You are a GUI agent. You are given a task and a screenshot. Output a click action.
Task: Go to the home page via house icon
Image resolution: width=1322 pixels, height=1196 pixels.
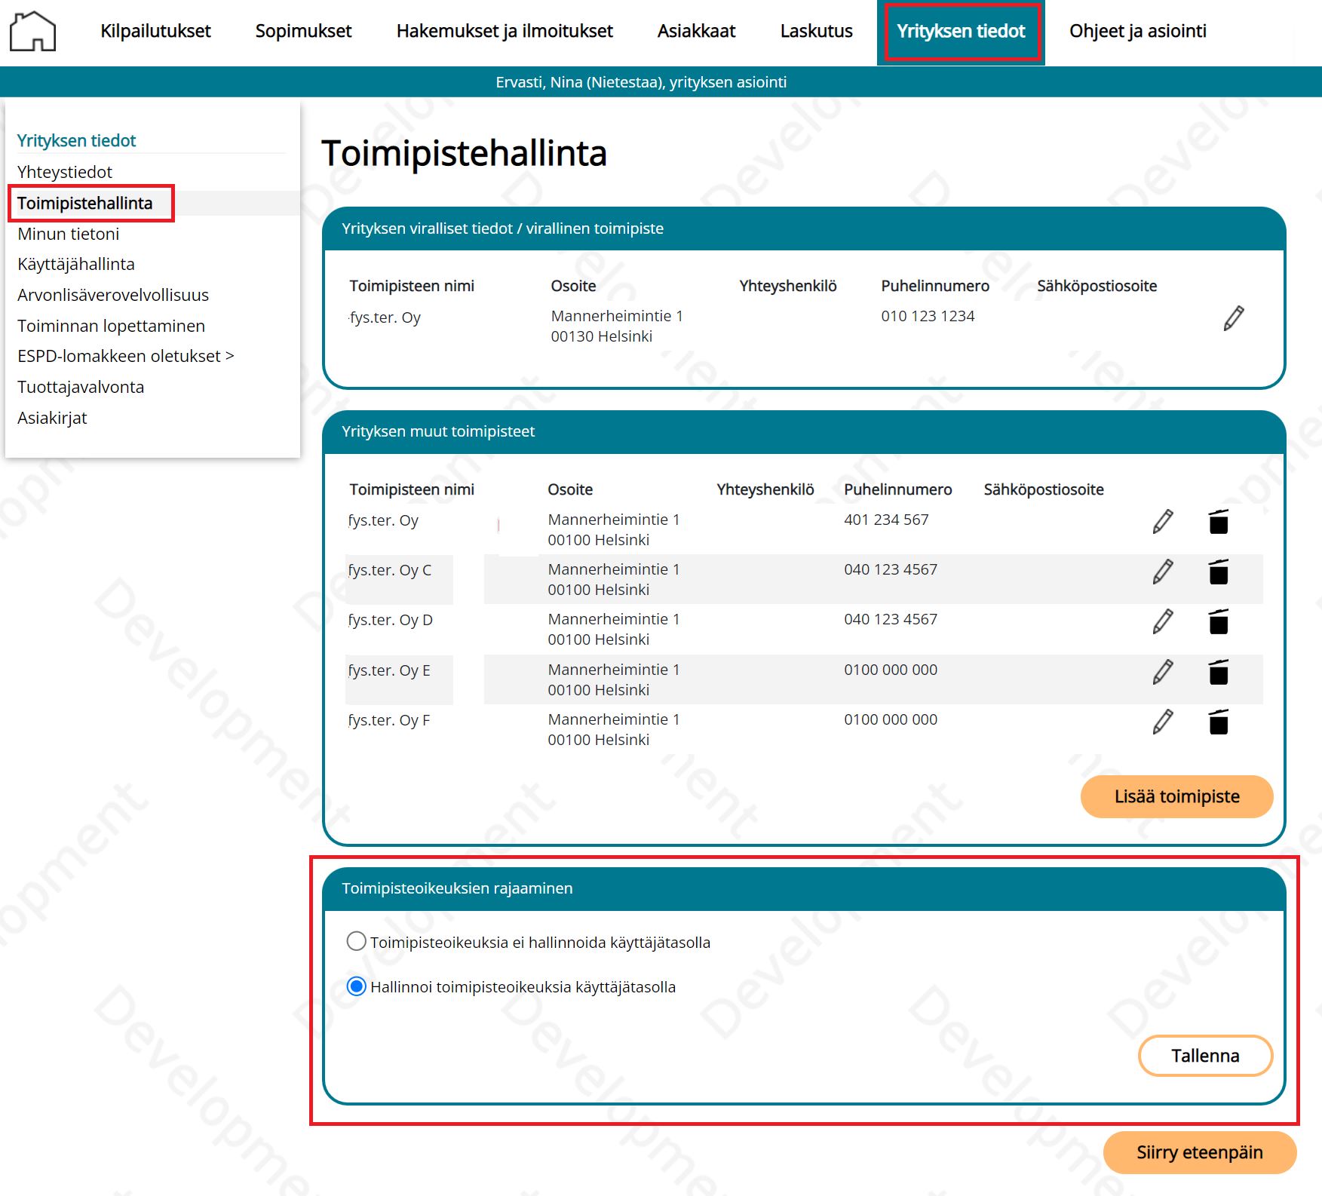click(32, 32)
